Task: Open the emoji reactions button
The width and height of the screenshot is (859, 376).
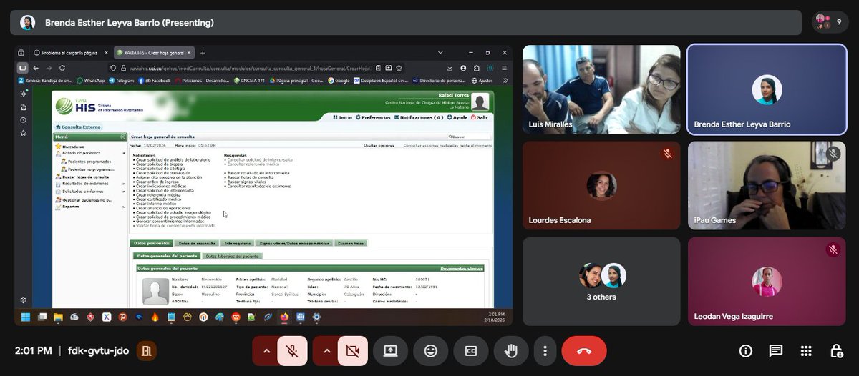Action: pyautogui.click(x=430, y=351)
